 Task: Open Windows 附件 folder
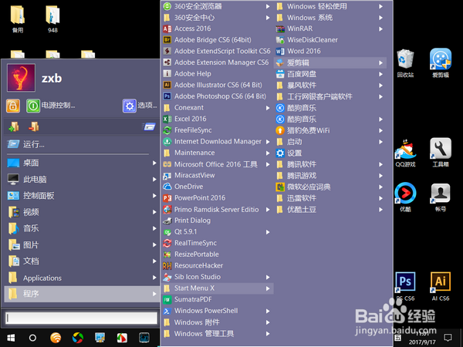tap(217, 322)
